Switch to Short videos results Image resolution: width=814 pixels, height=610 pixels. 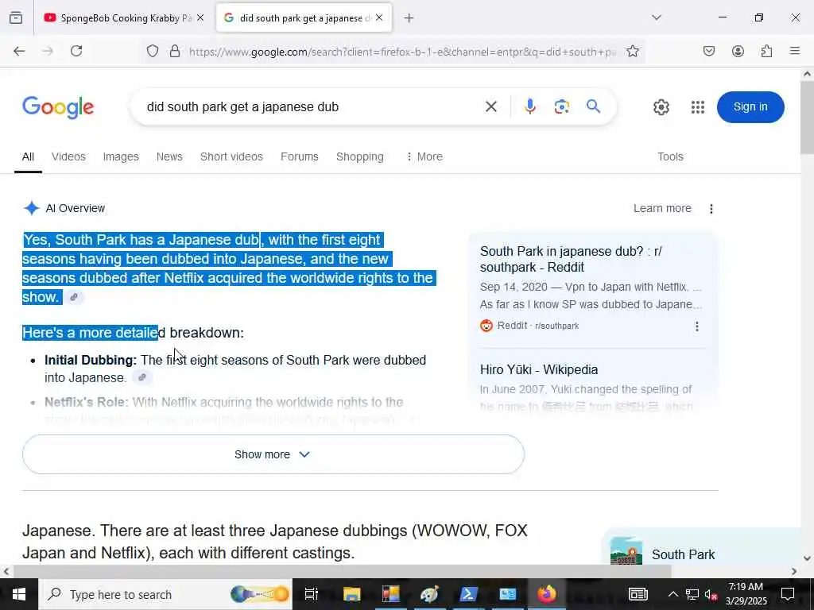pos(231,156)
